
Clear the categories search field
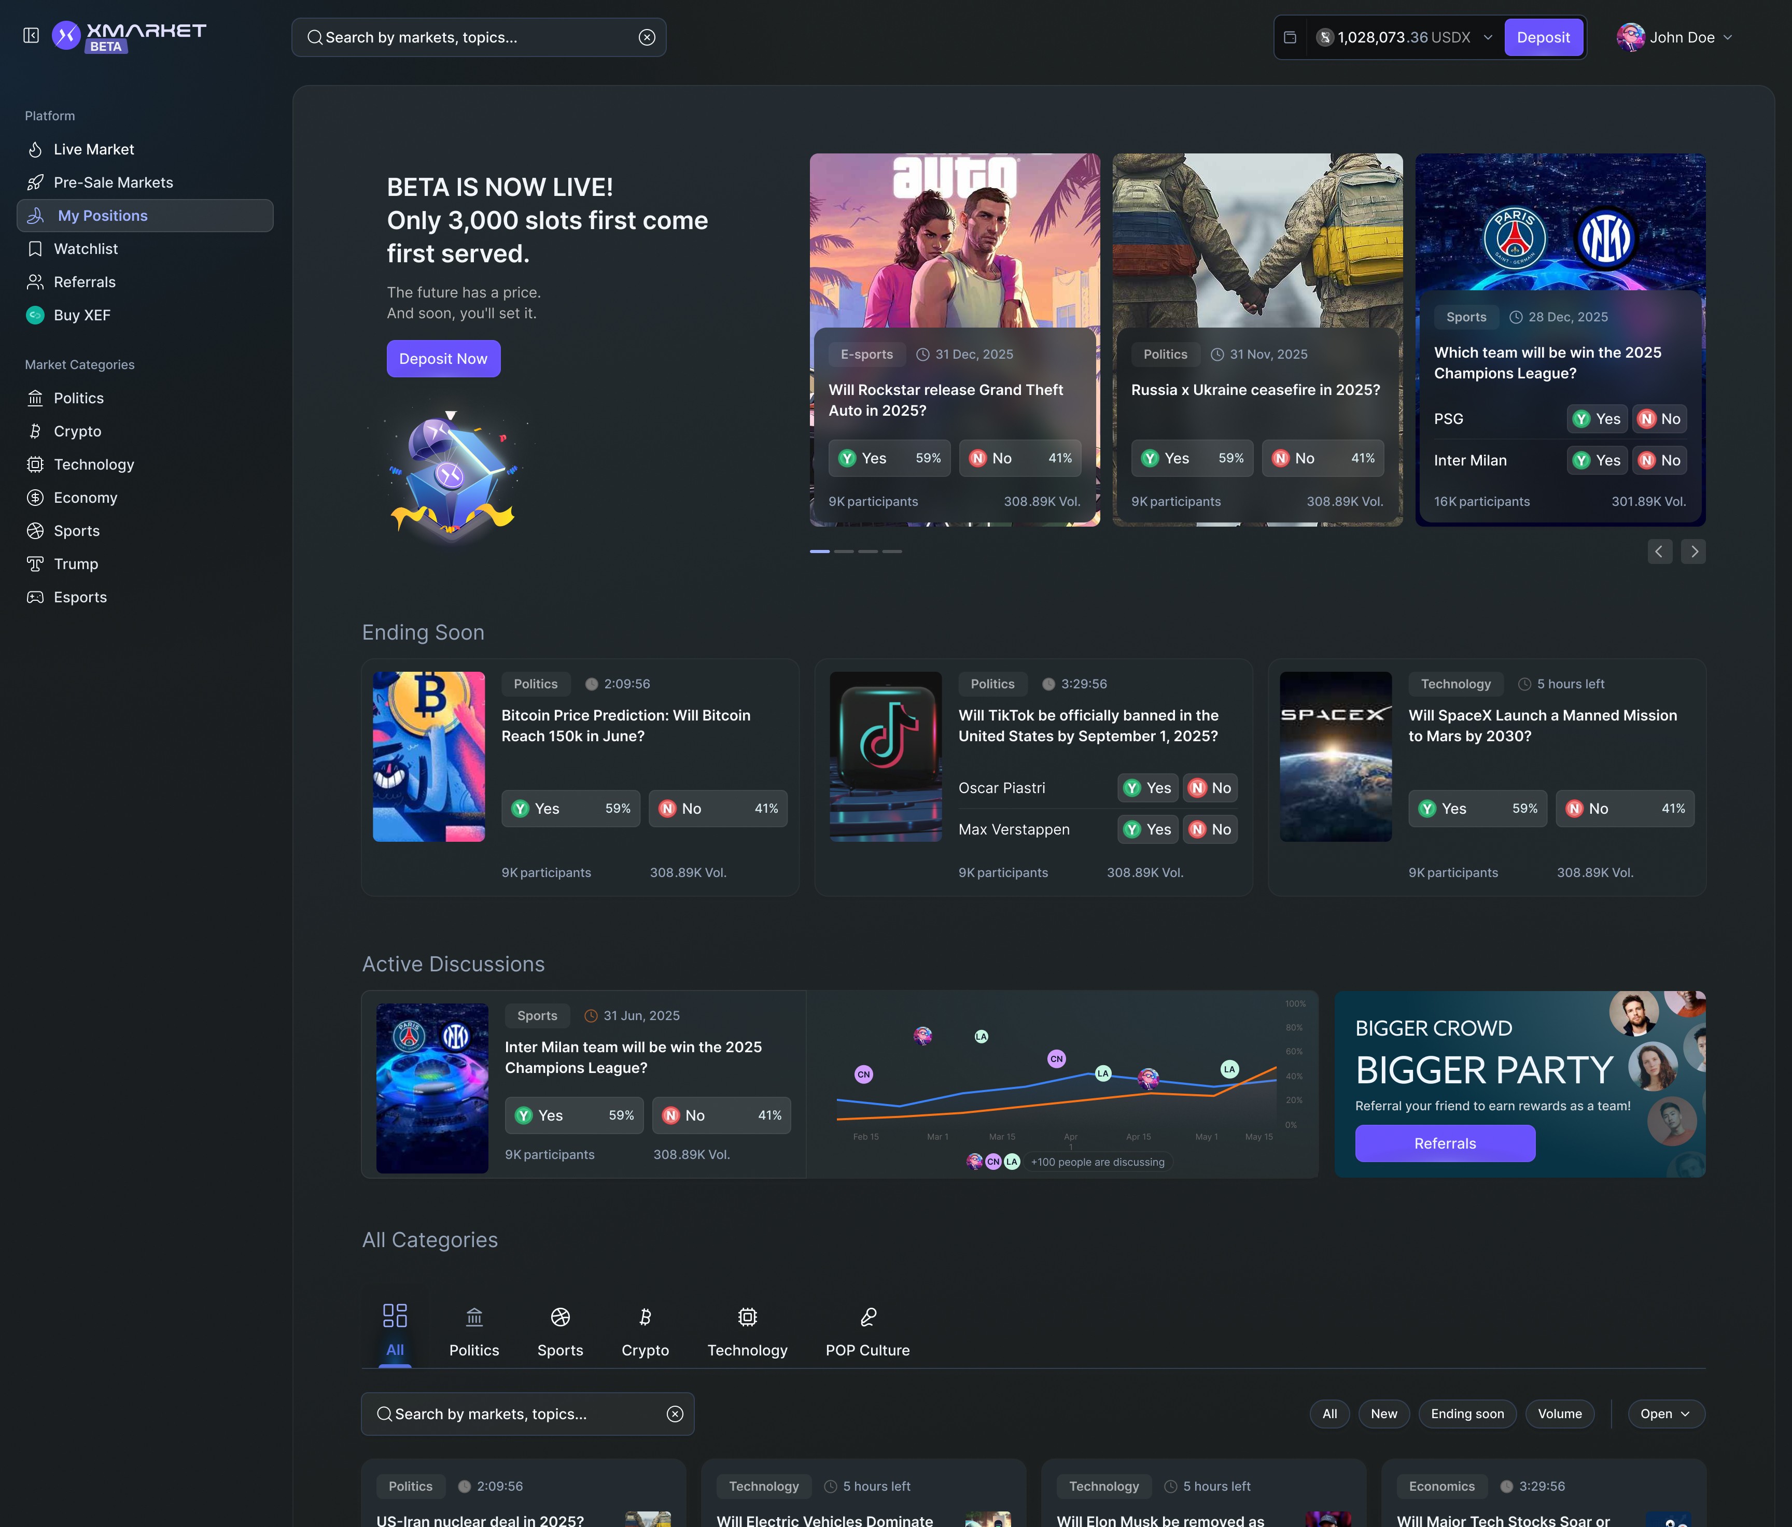coord(676,1413)
